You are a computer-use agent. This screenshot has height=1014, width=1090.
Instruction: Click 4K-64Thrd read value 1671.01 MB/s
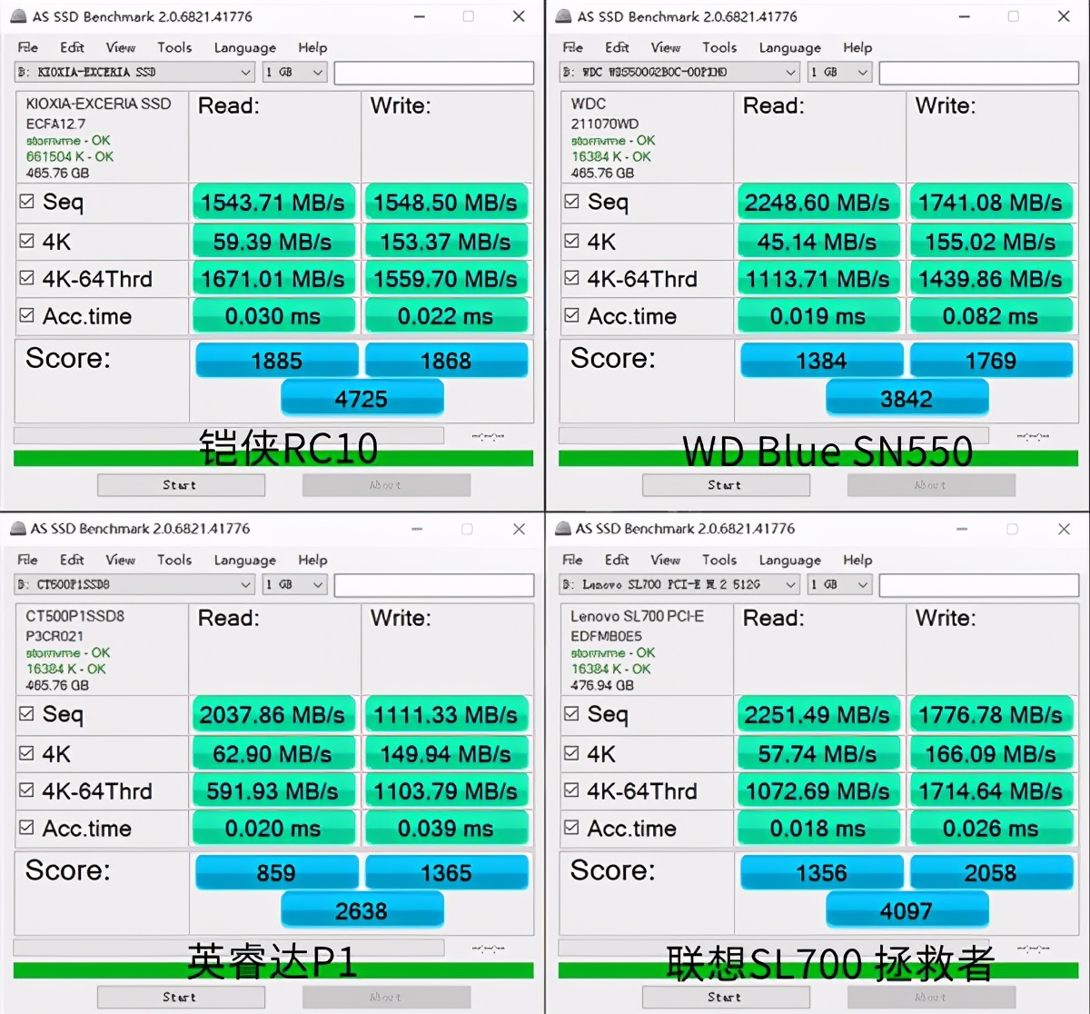tap(272, 279)
